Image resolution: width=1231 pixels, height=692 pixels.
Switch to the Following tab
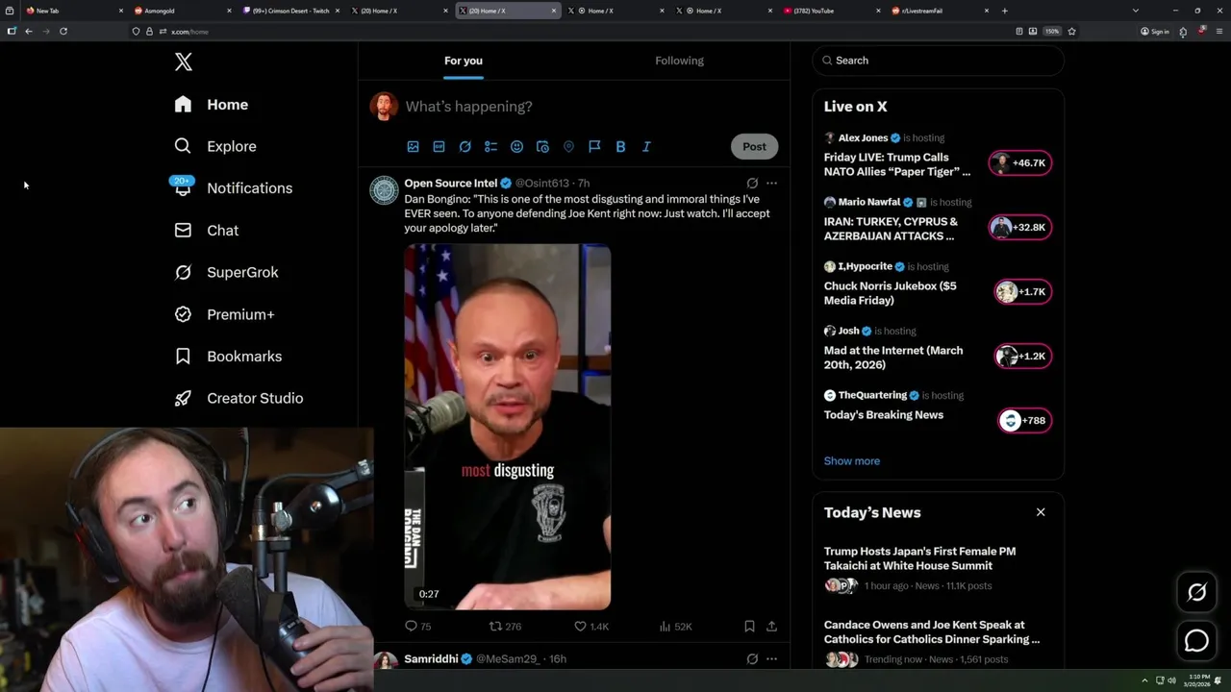pyautogui.click(x=680, y=61)
